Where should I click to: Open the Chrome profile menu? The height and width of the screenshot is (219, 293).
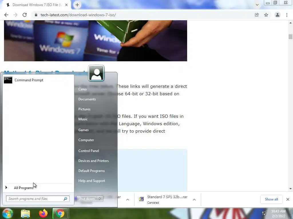278,15
